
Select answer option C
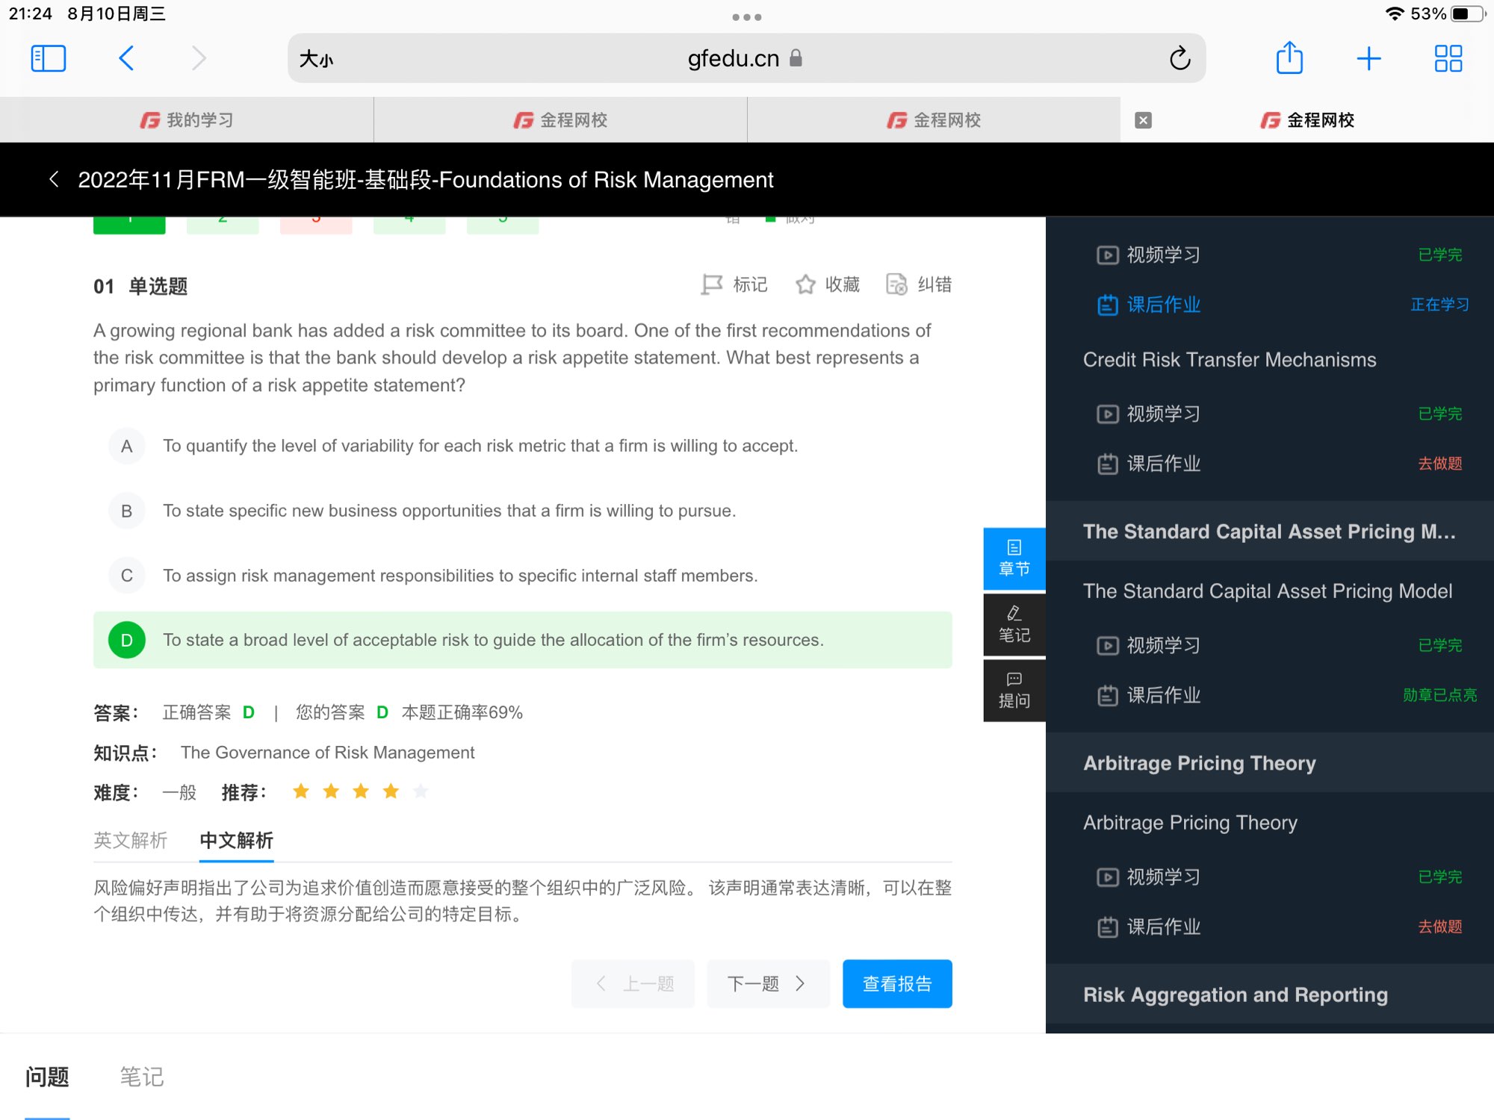127,576
